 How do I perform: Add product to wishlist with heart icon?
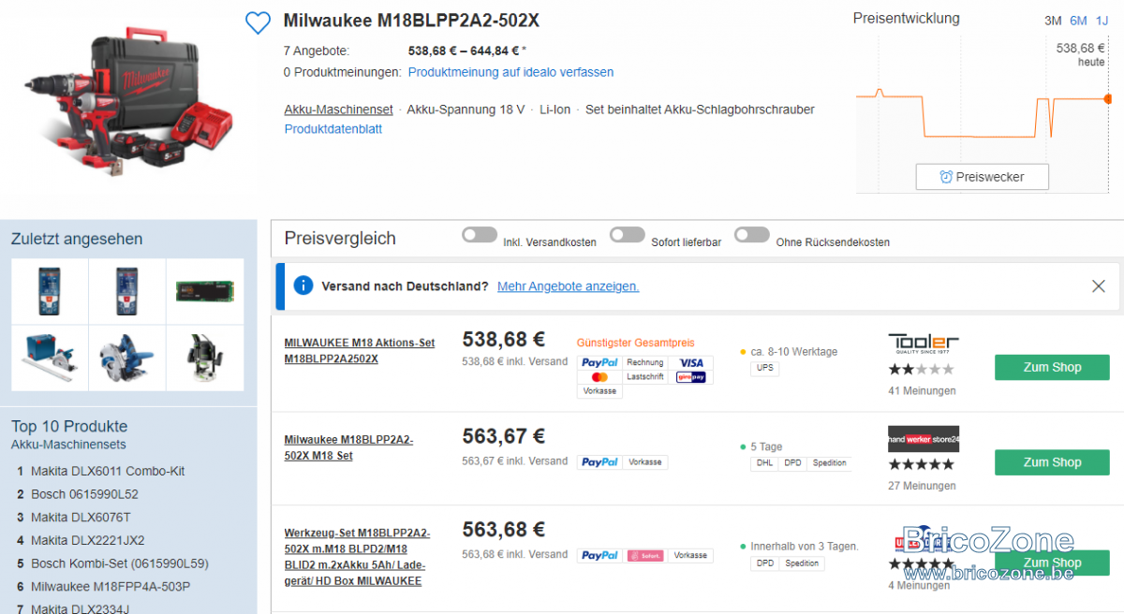pyautogui.click(x=258, y=22)
